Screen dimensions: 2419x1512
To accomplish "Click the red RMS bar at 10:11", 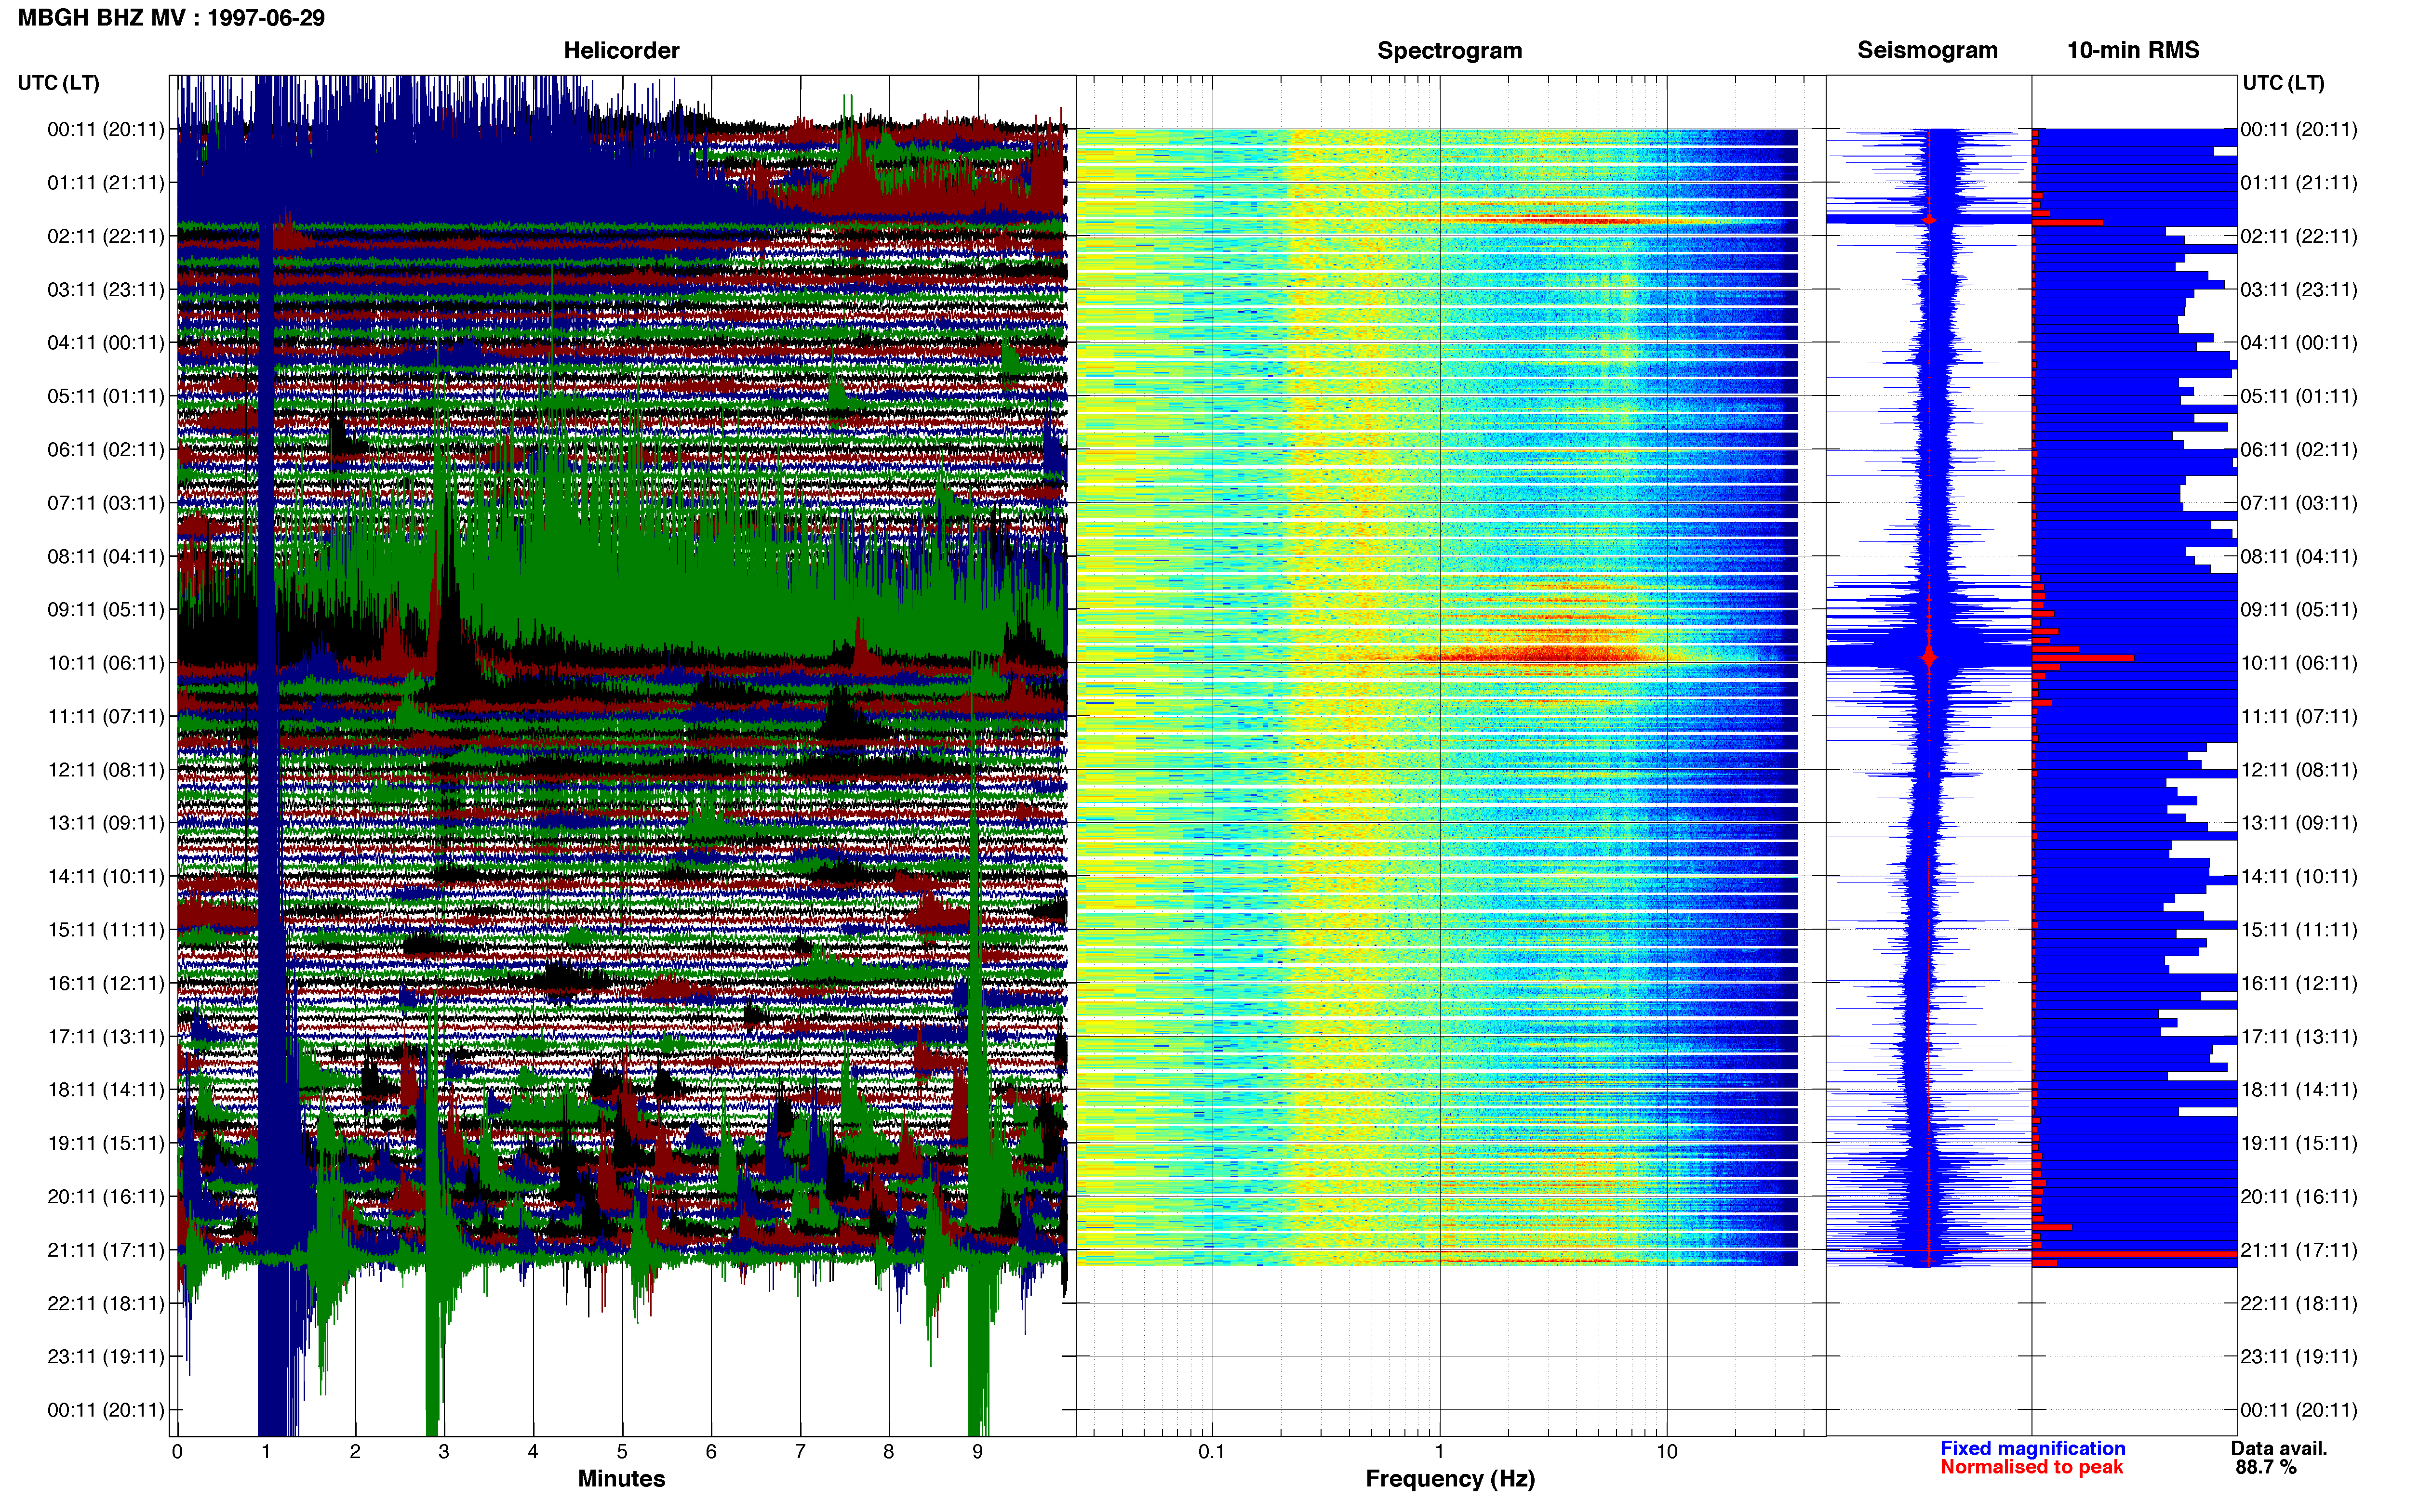I will 2083,658.
